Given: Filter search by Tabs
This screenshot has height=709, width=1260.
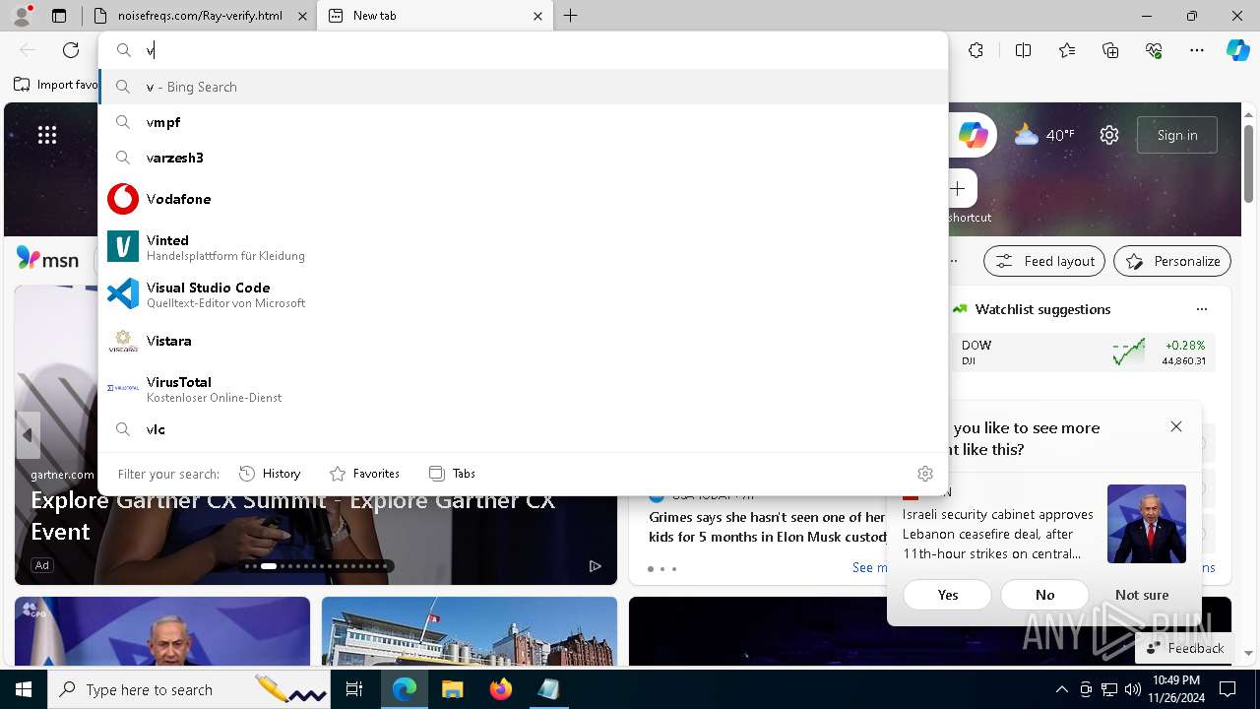Looking at the screenshot, I should click(x=453, y=474).
